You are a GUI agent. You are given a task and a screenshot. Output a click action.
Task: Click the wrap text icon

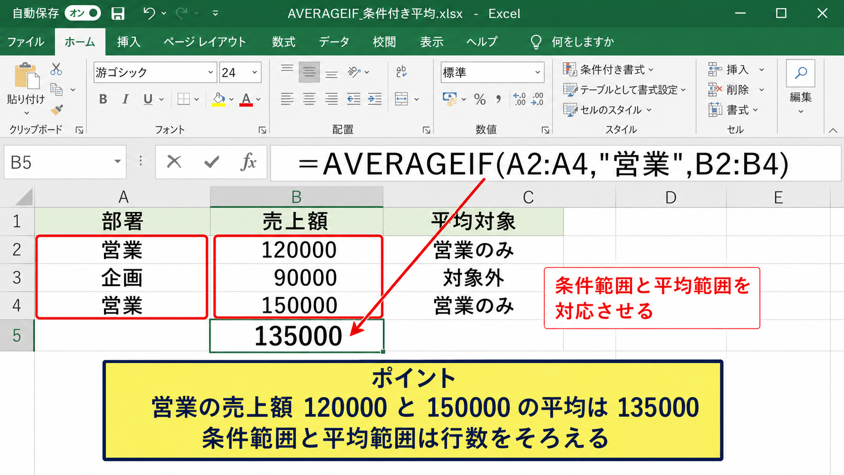[x=401, y=72]
